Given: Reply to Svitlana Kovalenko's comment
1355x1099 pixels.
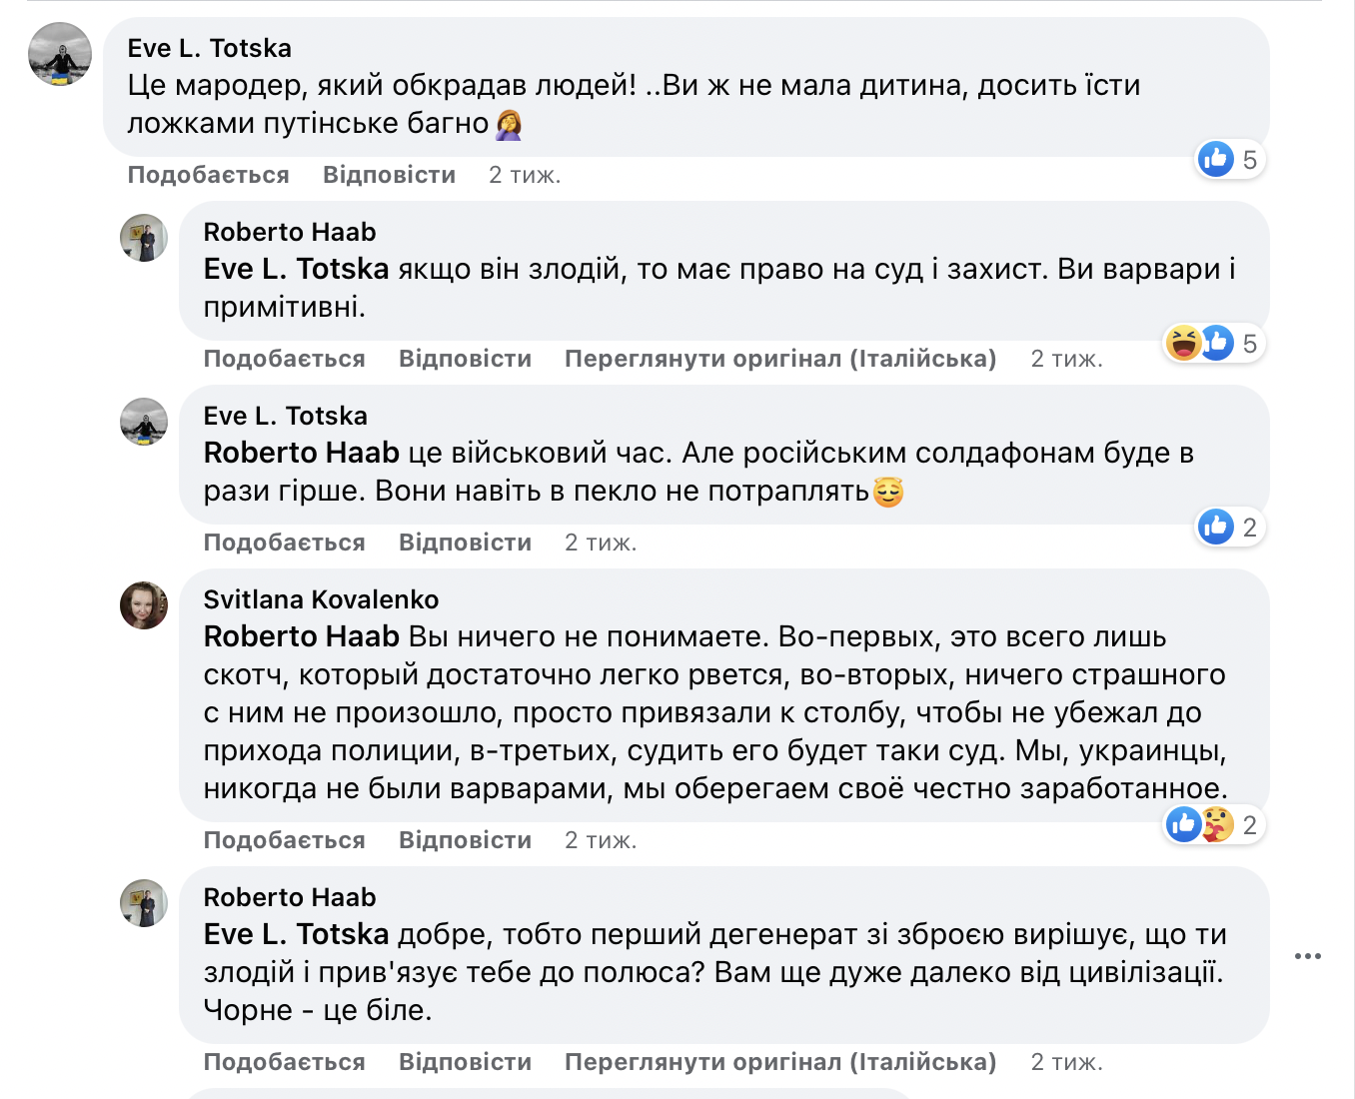Looking at the screenshot, I should point(465,840).
